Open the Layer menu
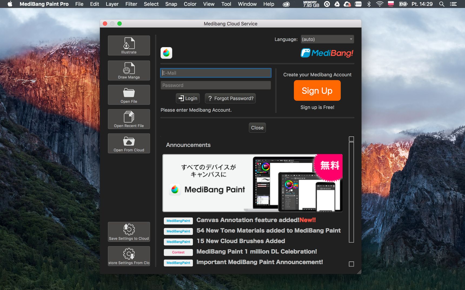 point(112,4)
